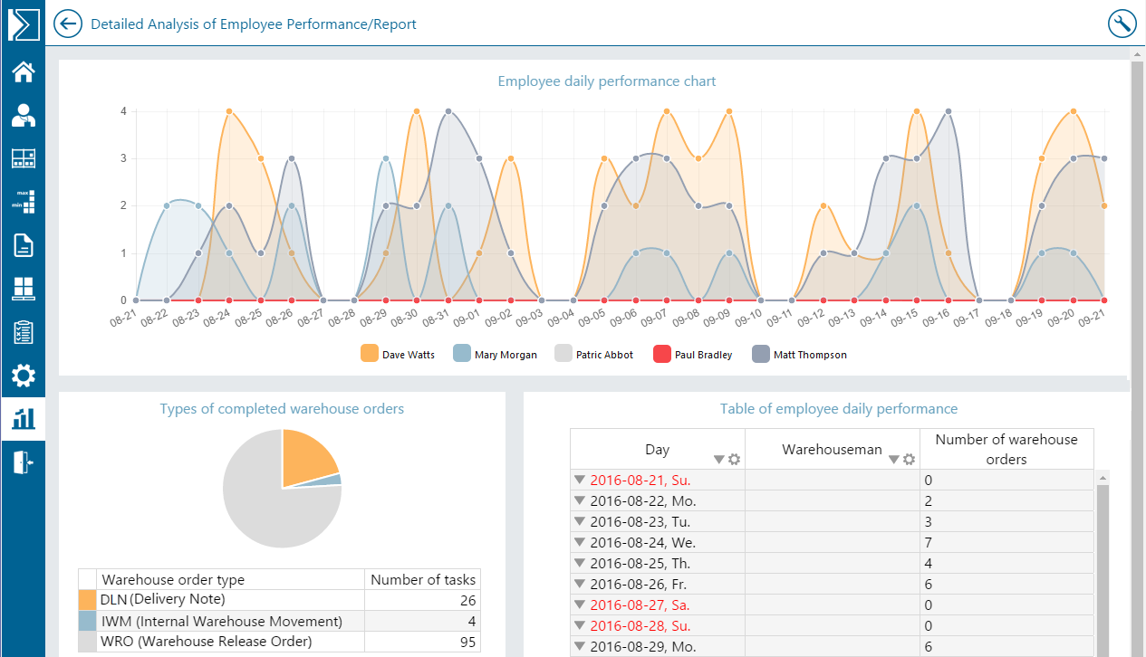Open the min/max stock levels icon
The width and height of the screenshot is (1146, 657).
(x=23, y=201)
